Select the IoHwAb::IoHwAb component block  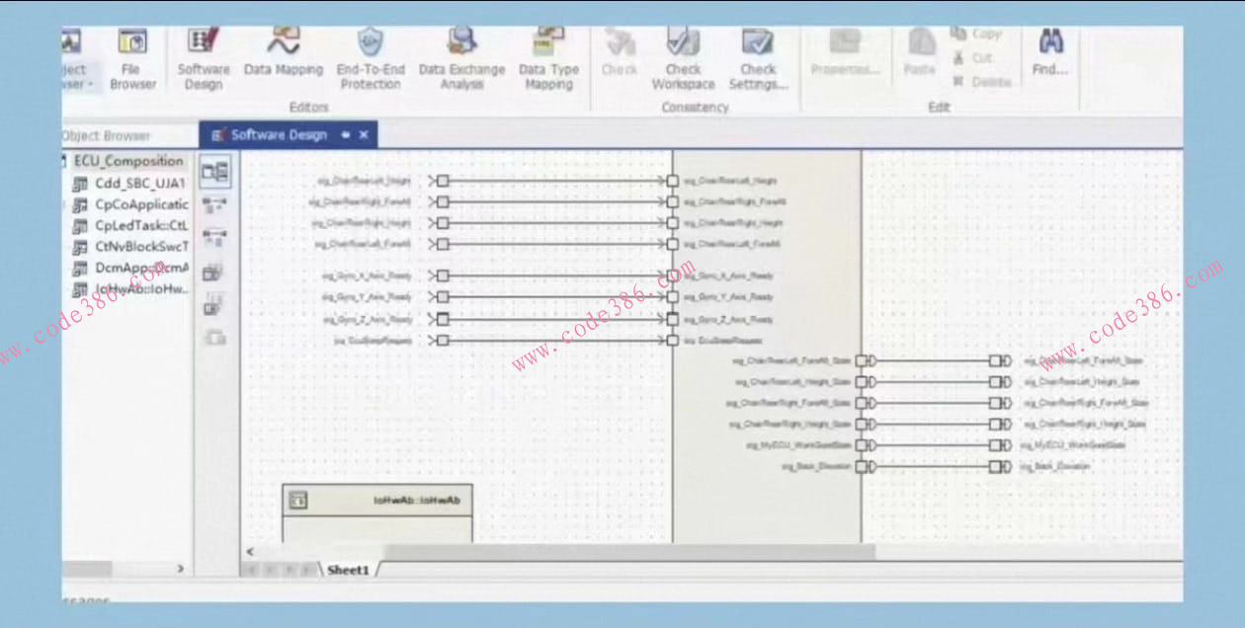(377, 512)
